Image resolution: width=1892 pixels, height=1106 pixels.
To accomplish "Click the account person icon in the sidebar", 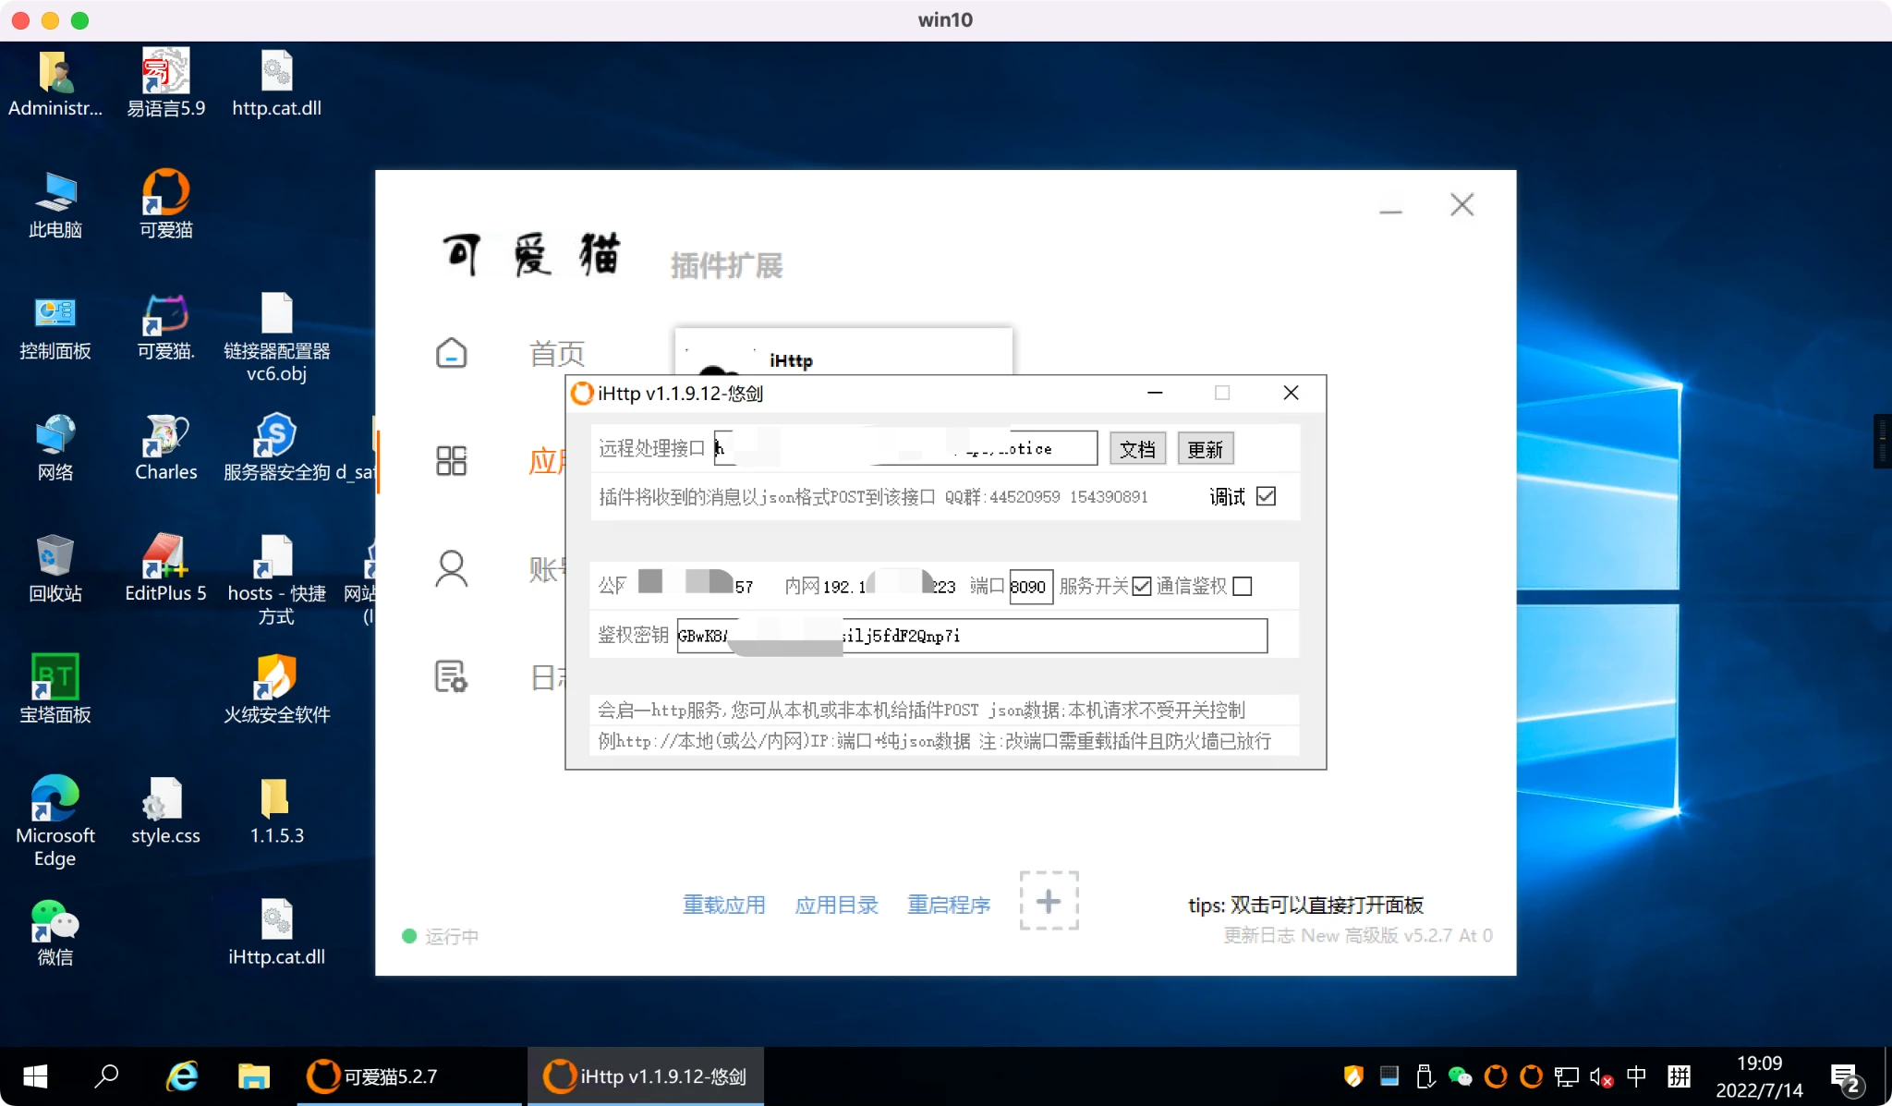I will 451,568.
